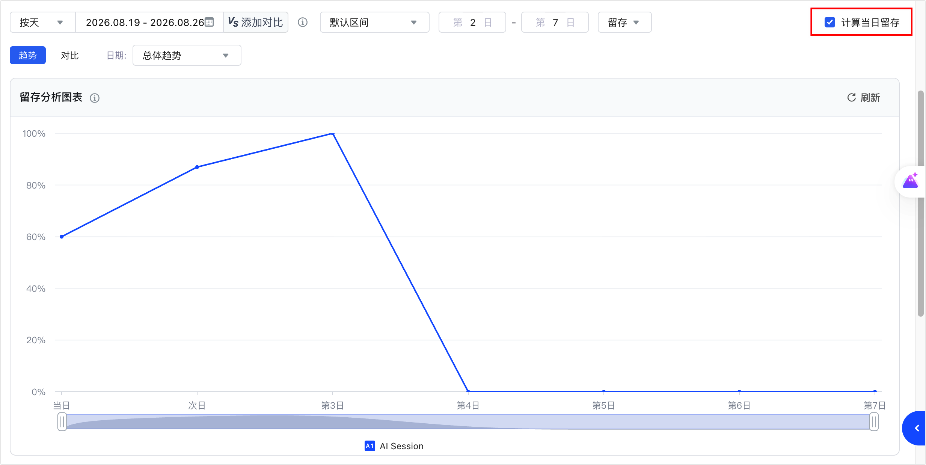Uncheck the 计算当日留存 checkbox
The image size is (926, 465).
[x=829, y=22]
